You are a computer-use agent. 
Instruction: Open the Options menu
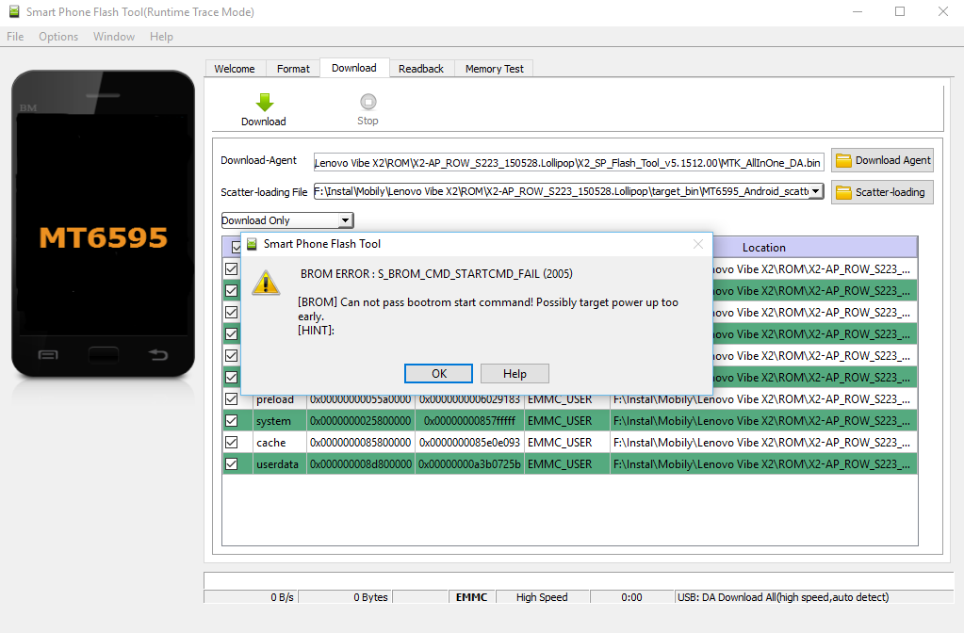pos(58,36)
